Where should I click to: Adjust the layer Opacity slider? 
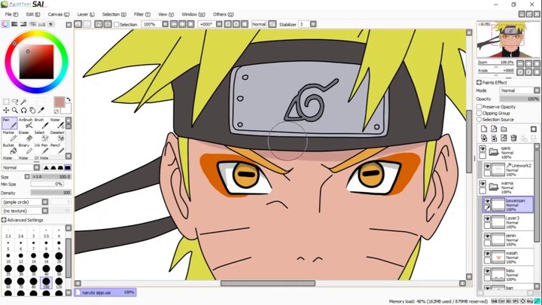[x=519, y=99]
